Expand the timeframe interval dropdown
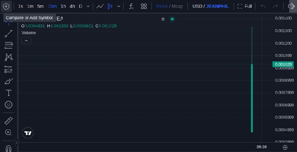 point(88,6)
